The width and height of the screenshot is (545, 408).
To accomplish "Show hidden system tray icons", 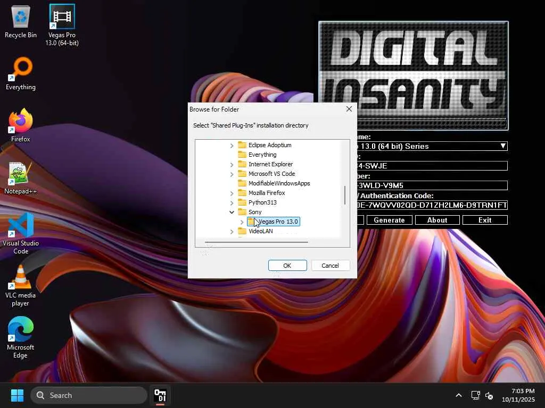I will tap(458, 396).
